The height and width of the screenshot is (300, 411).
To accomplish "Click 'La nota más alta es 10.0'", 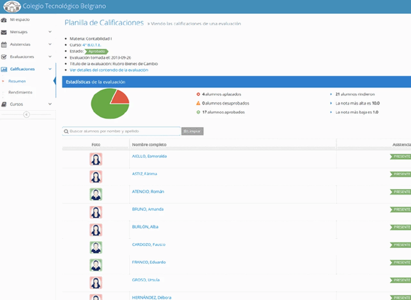I will pos(358,103).
